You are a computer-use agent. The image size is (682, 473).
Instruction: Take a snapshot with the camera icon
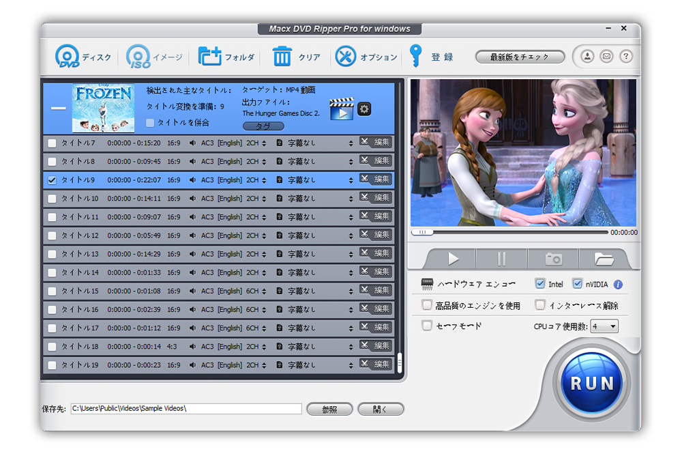[x=554, y=259]
